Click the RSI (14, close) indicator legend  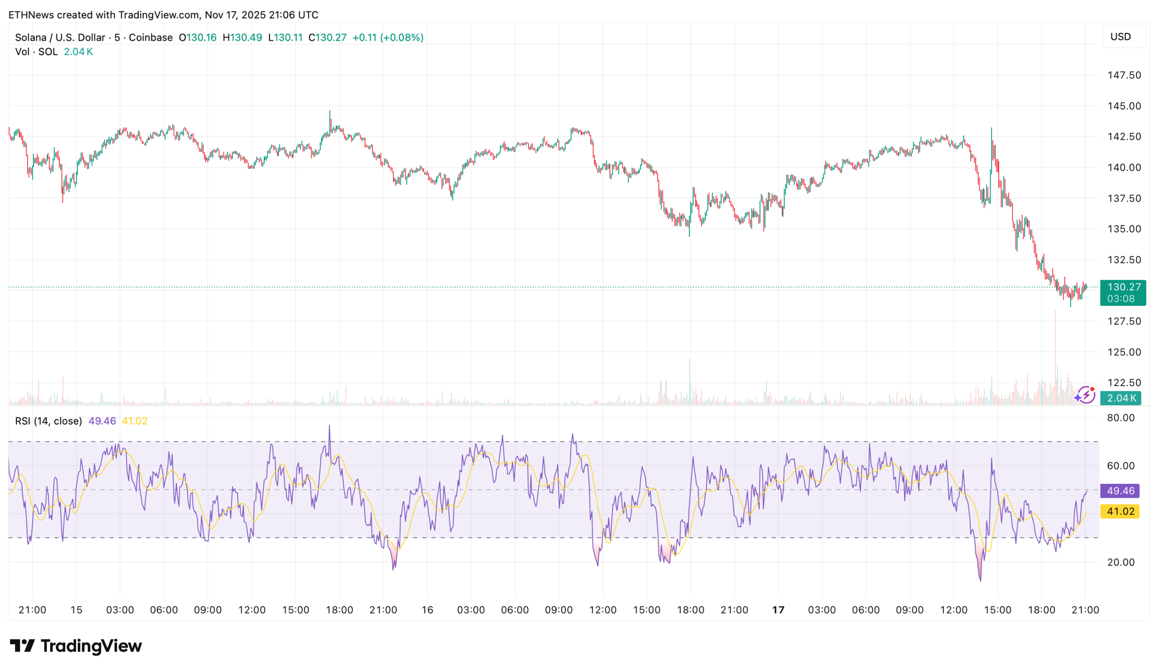[x=48, y=421]
